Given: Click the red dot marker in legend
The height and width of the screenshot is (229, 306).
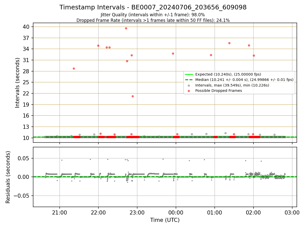Looking at the screenshot, I should [x=189, y=91].
